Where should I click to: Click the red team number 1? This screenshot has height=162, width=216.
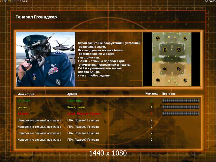click(151, 114)
